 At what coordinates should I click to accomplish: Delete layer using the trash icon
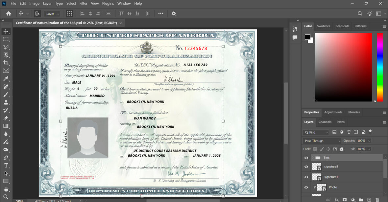coord(377,199)
